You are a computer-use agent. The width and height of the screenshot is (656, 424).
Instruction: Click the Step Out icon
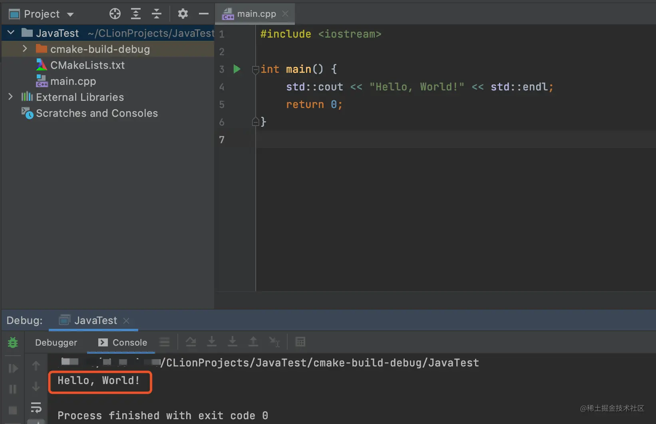[253, 342]
